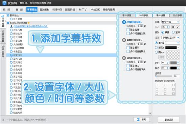Viewport: 186px width, 124px height.
Task: Click the gold star next to 好莱坞顶级特效类
Action: click(29, 23)
